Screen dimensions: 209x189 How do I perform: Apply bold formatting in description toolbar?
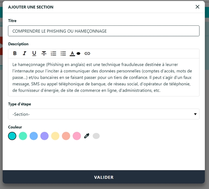tap(15, 53)
